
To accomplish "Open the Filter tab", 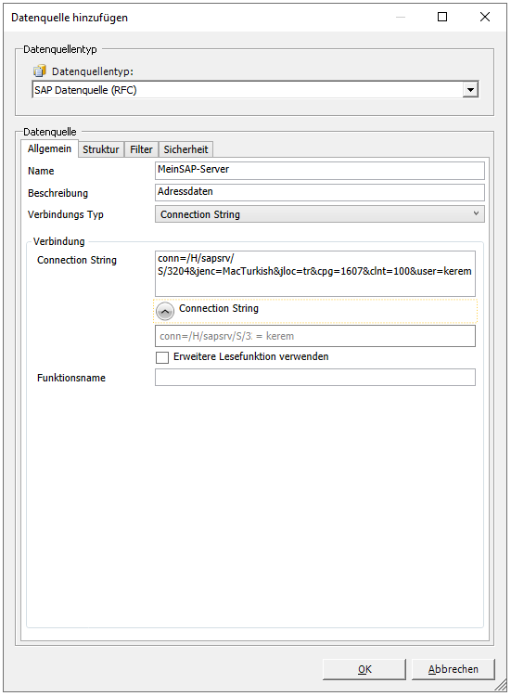I will point(141,149).
